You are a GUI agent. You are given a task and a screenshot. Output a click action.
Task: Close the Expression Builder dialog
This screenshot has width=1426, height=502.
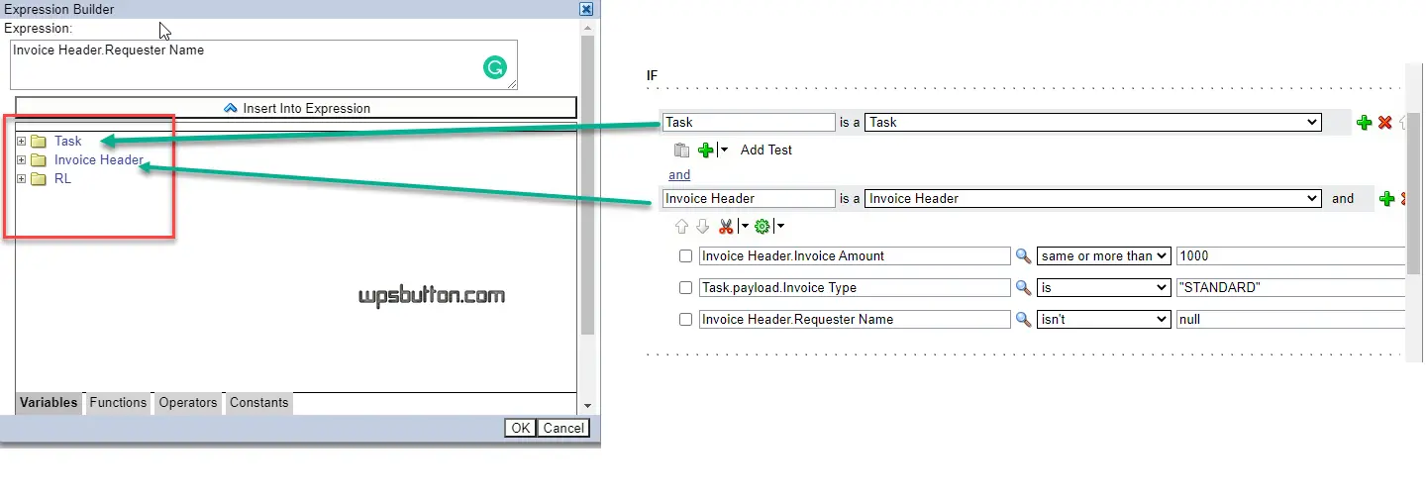[x=586, y=9]
